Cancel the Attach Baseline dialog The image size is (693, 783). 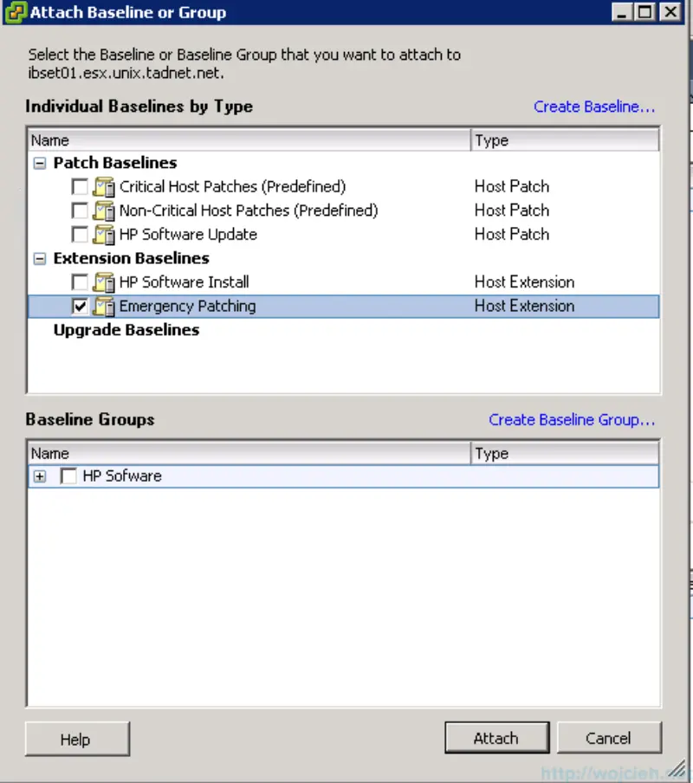pos(610,737)
